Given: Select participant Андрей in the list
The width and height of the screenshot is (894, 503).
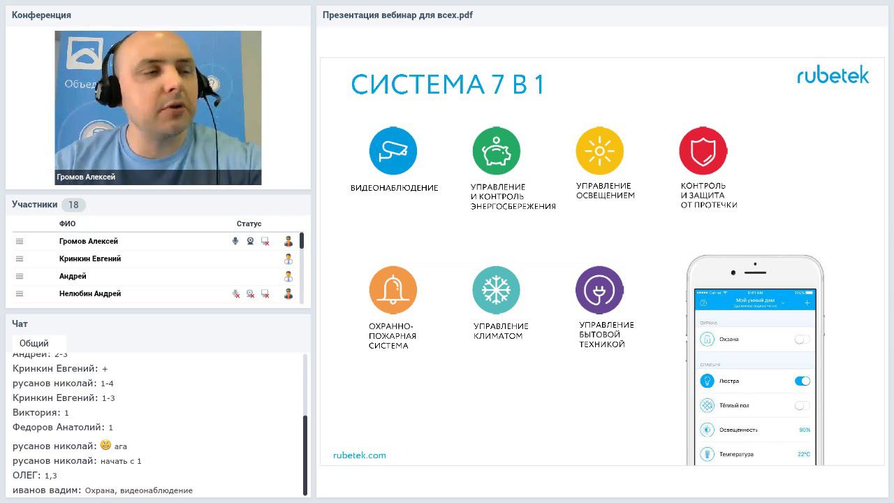Looking at the screenshot, I should [x=73, y=276].
